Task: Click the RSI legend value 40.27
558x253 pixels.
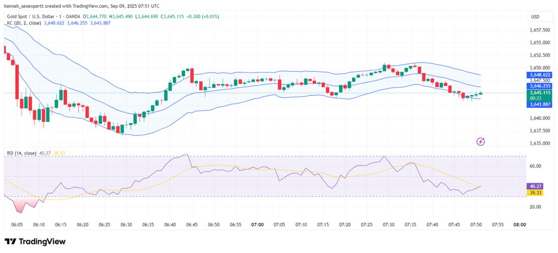Action: [45, 153]
